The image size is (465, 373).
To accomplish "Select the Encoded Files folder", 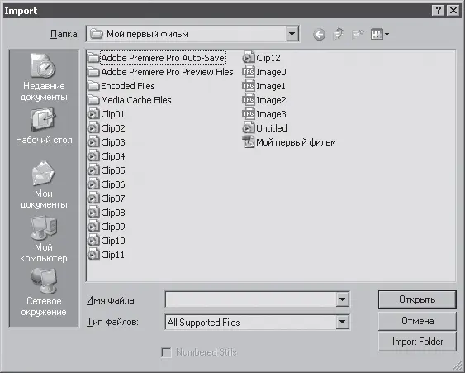I will [121, 86].
